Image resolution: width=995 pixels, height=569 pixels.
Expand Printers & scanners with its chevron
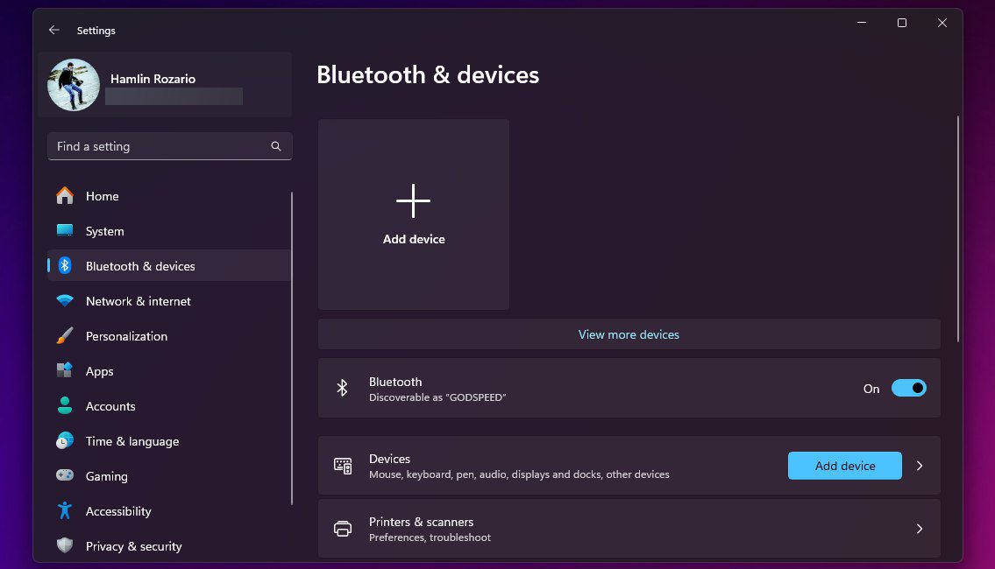920,529
